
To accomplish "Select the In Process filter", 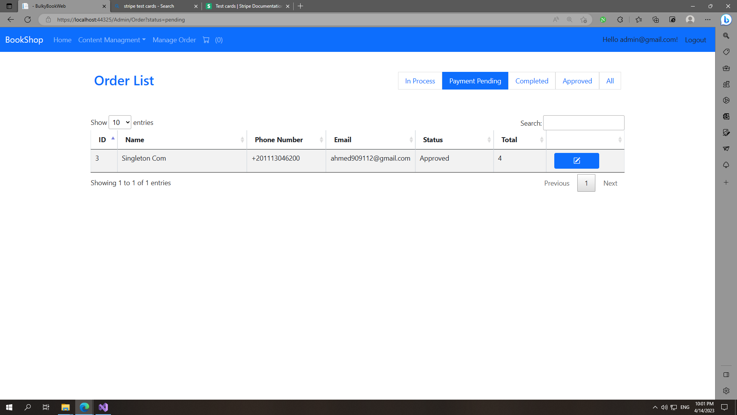I will (x=420, y=81).
